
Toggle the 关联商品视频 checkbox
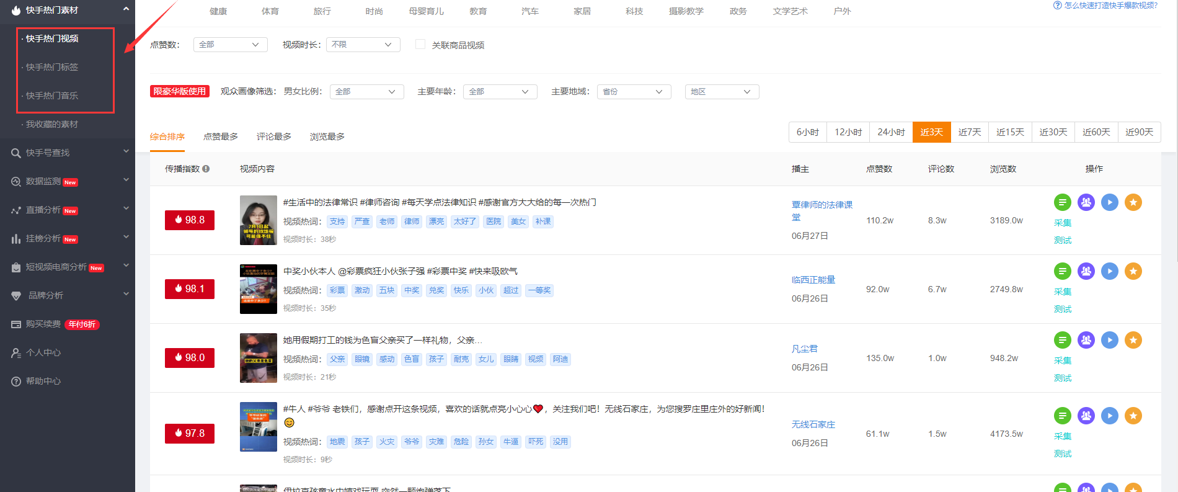(420, 44)
